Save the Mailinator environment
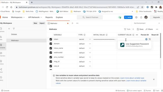Screen dimensions: 163x92 pyautogui.click(x=140, y=29)
